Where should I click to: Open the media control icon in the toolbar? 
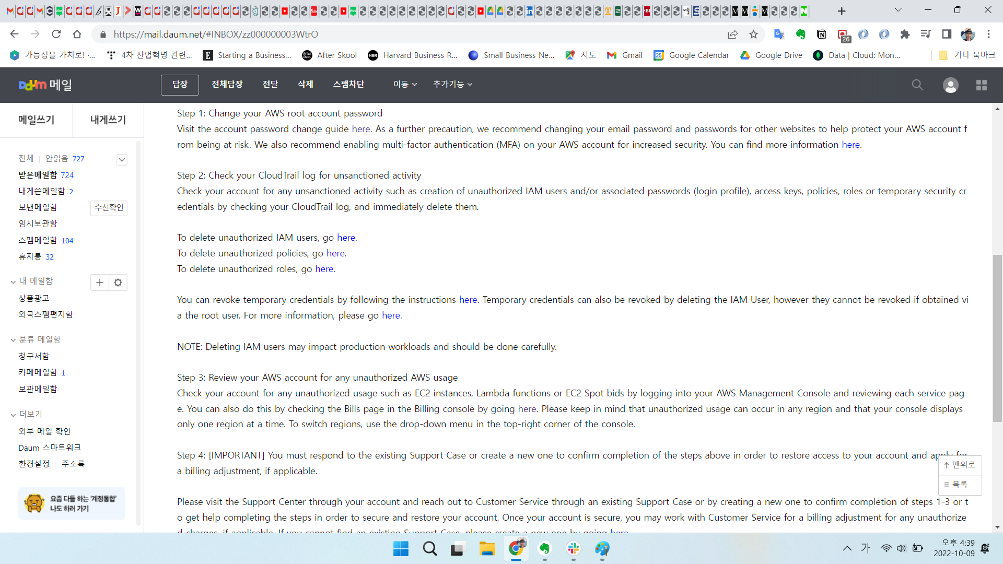[926, 34]
